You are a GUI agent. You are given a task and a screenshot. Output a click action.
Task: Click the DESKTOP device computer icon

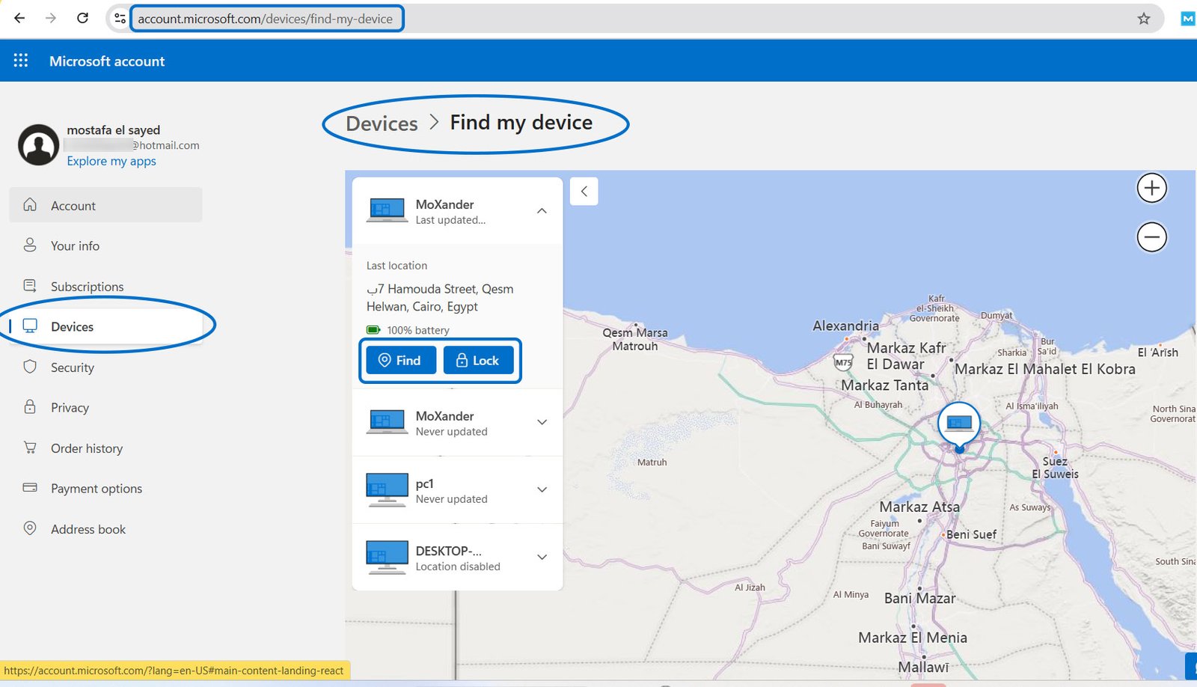pyautogui.click(x=387, y=558)
